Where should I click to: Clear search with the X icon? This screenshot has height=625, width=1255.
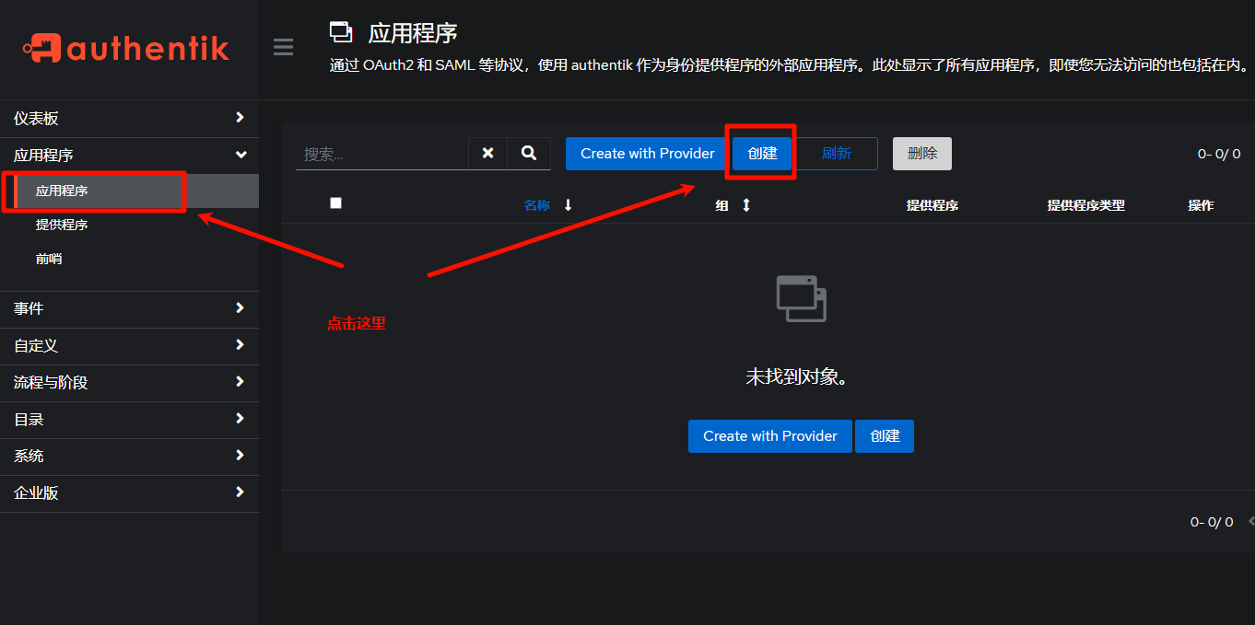tap(487, 154)
